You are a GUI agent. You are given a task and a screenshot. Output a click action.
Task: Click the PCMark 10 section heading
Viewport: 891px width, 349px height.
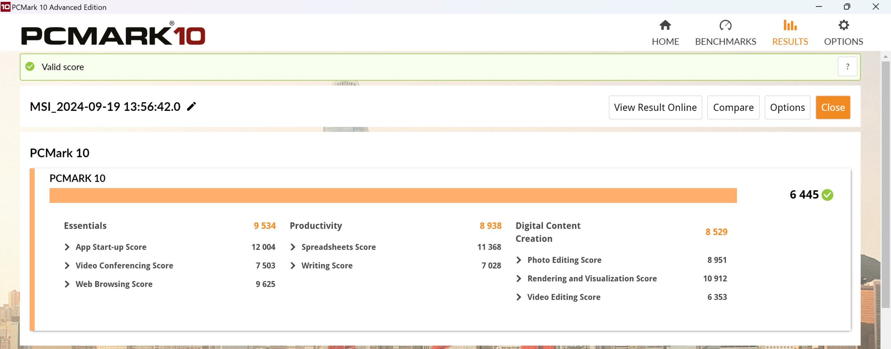pyautogui.click(x=60, y=153)
